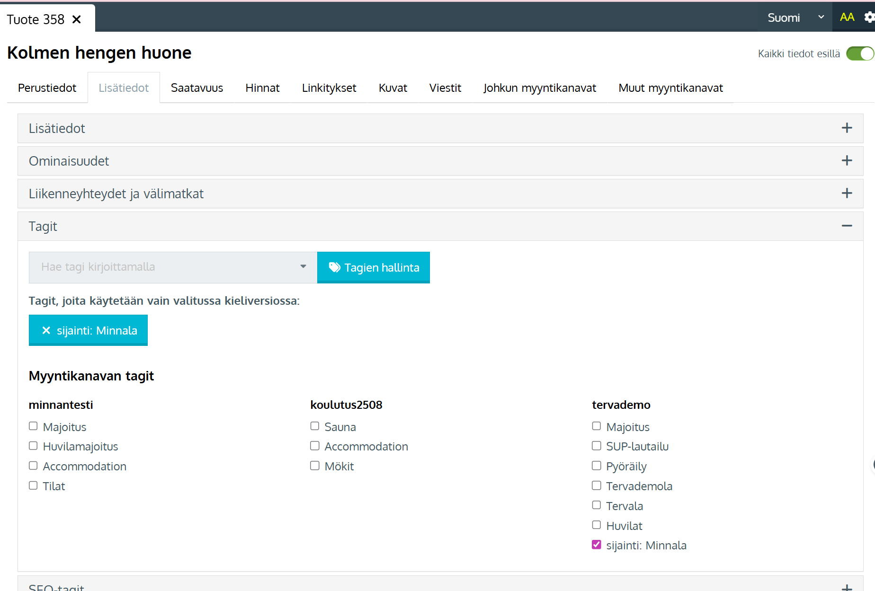This screenshot has height=591, width=875.
Task: Check Majoitus under tervademo
Action: click(597, 426)
